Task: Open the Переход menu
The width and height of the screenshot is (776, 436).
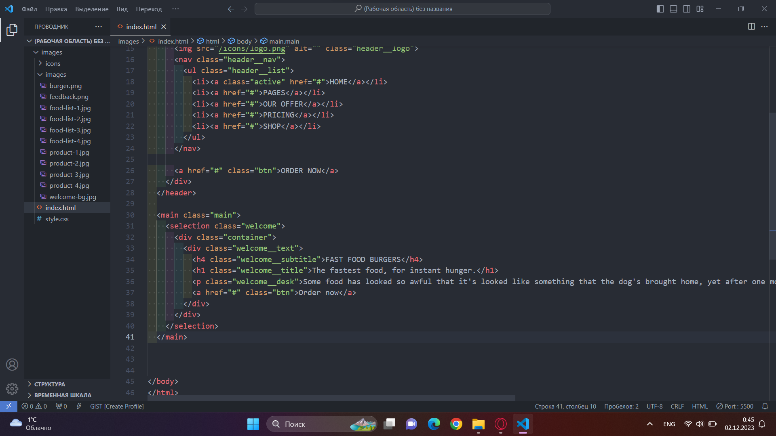Action: [x=149, y=9]
